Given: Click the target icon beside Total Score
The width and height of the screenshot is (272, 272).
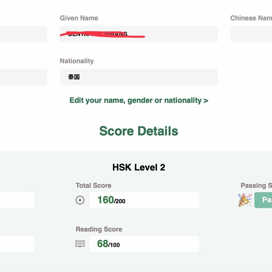Looking at the screenshot, I should pos(80,200).
